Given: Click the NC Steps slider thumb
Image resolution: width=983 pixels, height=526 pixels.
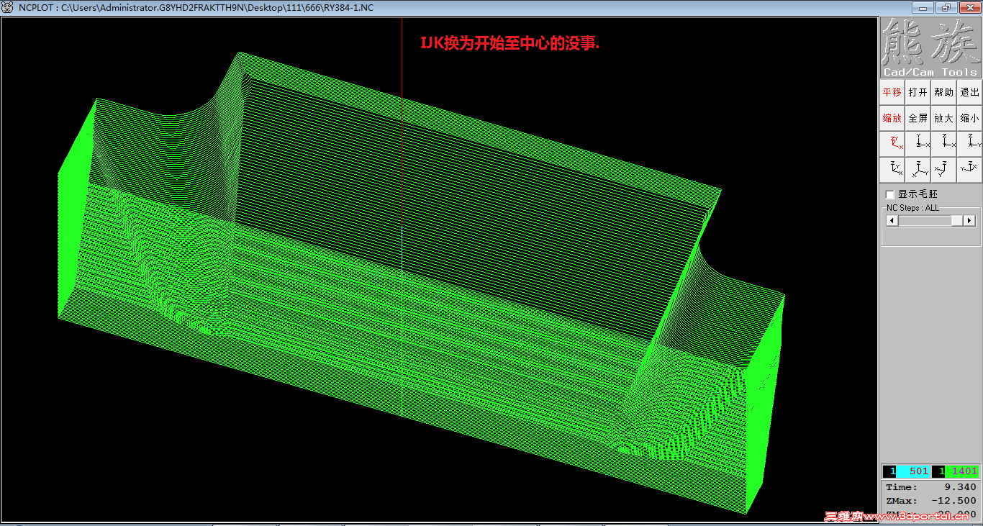Looking at the screenshot, I should coord(957,220).
